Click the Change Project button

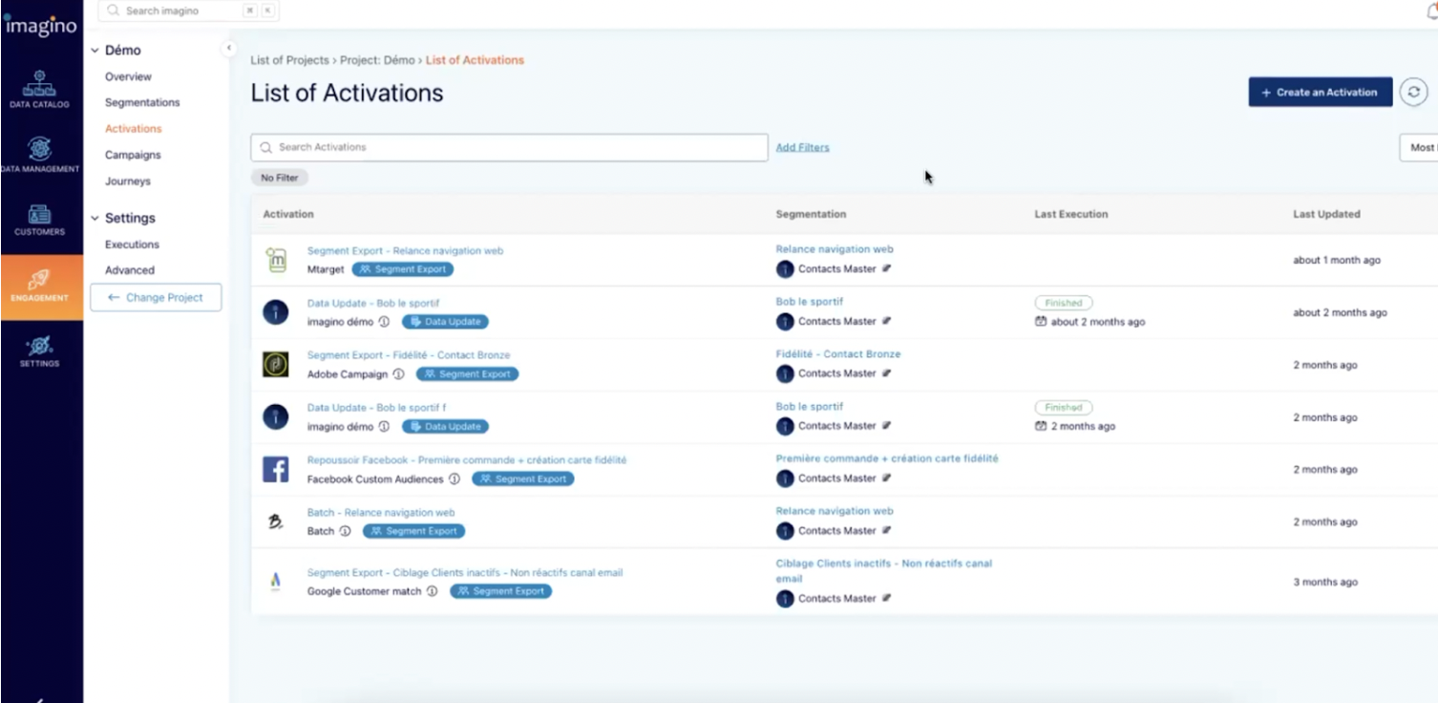tap(156, 297)
